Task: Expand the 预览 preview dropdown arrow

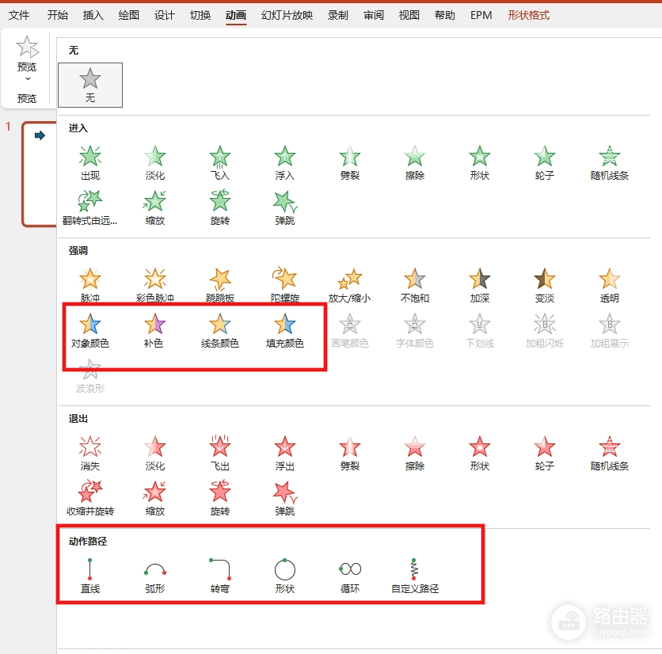Action: [28, 79]
